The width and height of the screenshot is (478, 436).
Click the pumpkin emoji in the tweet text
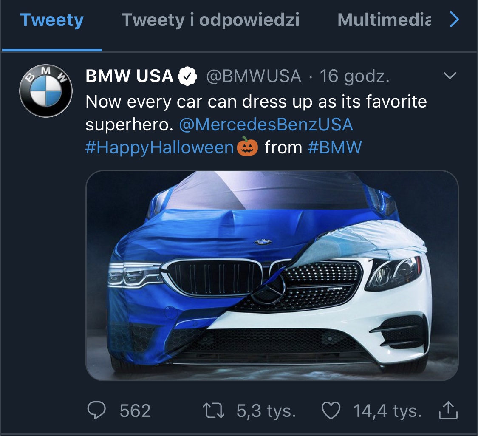click(249, 148)
